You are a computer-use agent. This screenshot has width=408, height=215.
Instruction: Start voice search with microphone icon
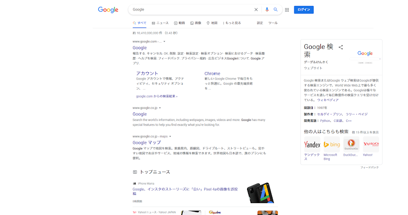267,9
